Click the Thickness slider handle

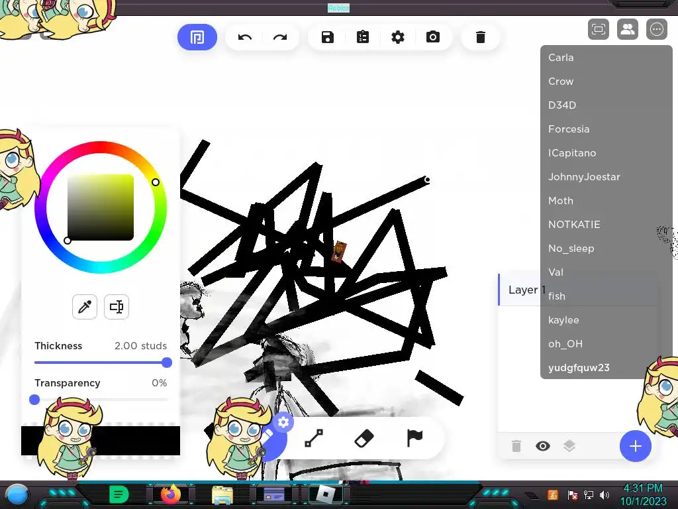(x=167, y=363)
